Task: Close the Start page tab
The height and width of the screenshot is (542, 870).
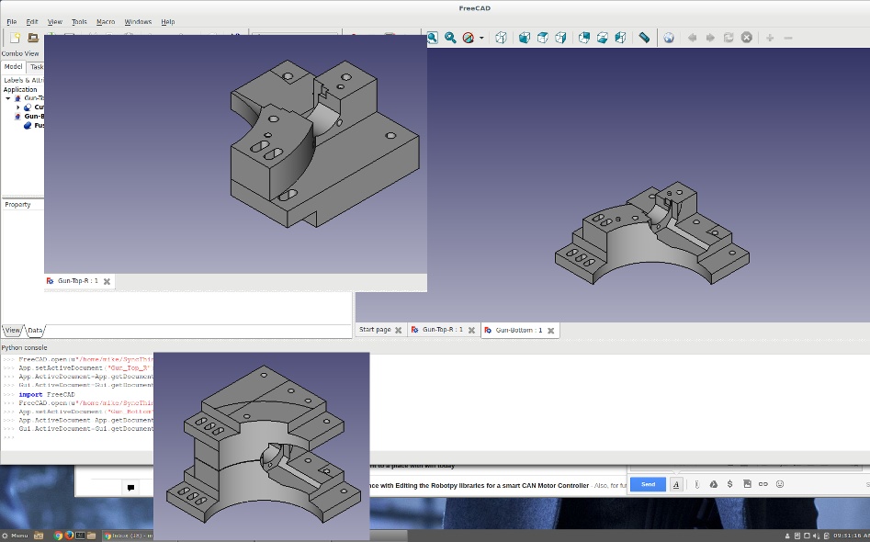Action: [x=399, y=330]
